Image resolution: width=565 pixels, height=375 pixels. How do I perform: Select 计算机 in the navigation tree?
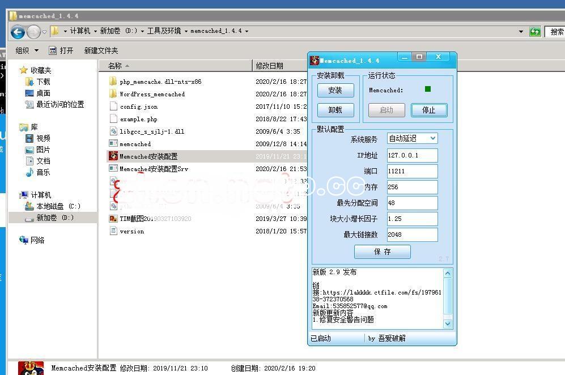(35, 195)
